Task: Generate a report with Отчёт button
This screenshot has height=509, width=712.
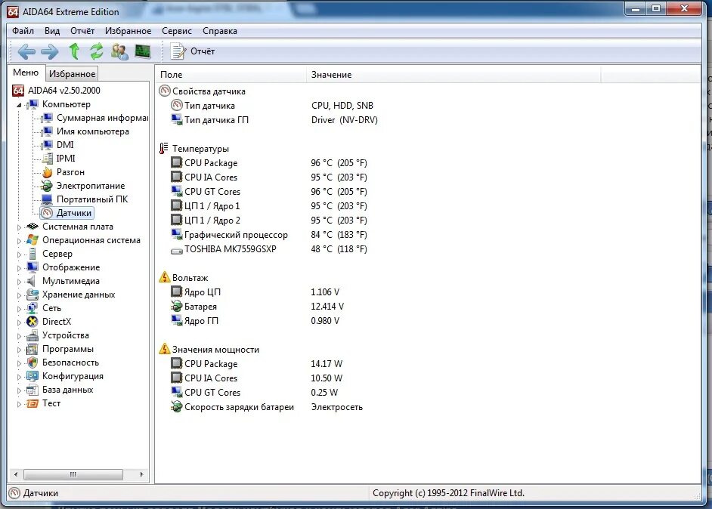Action: [192, 51]
